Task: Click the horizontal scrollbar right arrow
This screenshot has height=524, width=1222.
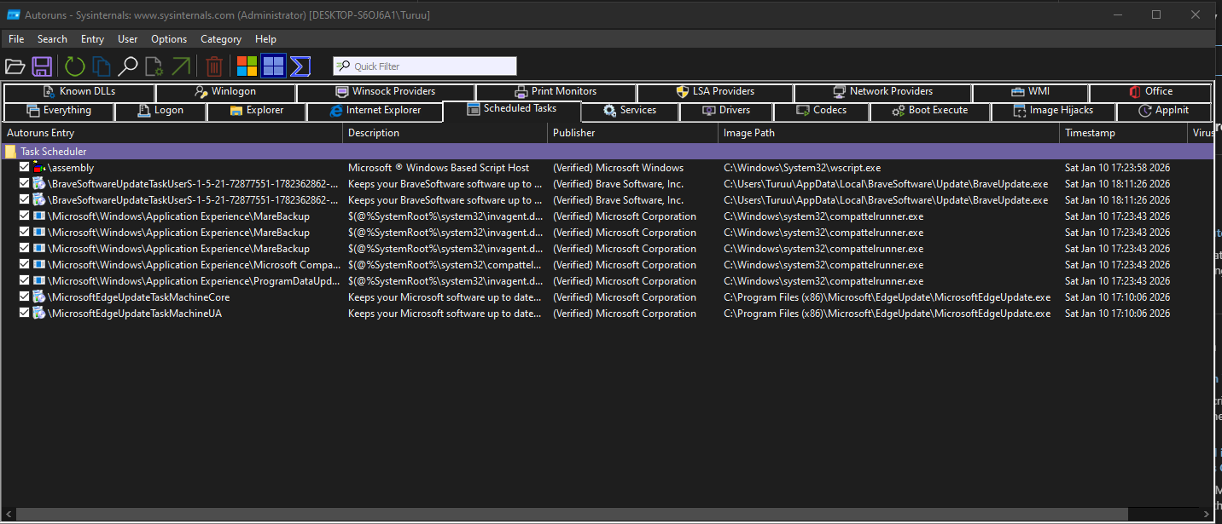Action: coord(1205,514)
